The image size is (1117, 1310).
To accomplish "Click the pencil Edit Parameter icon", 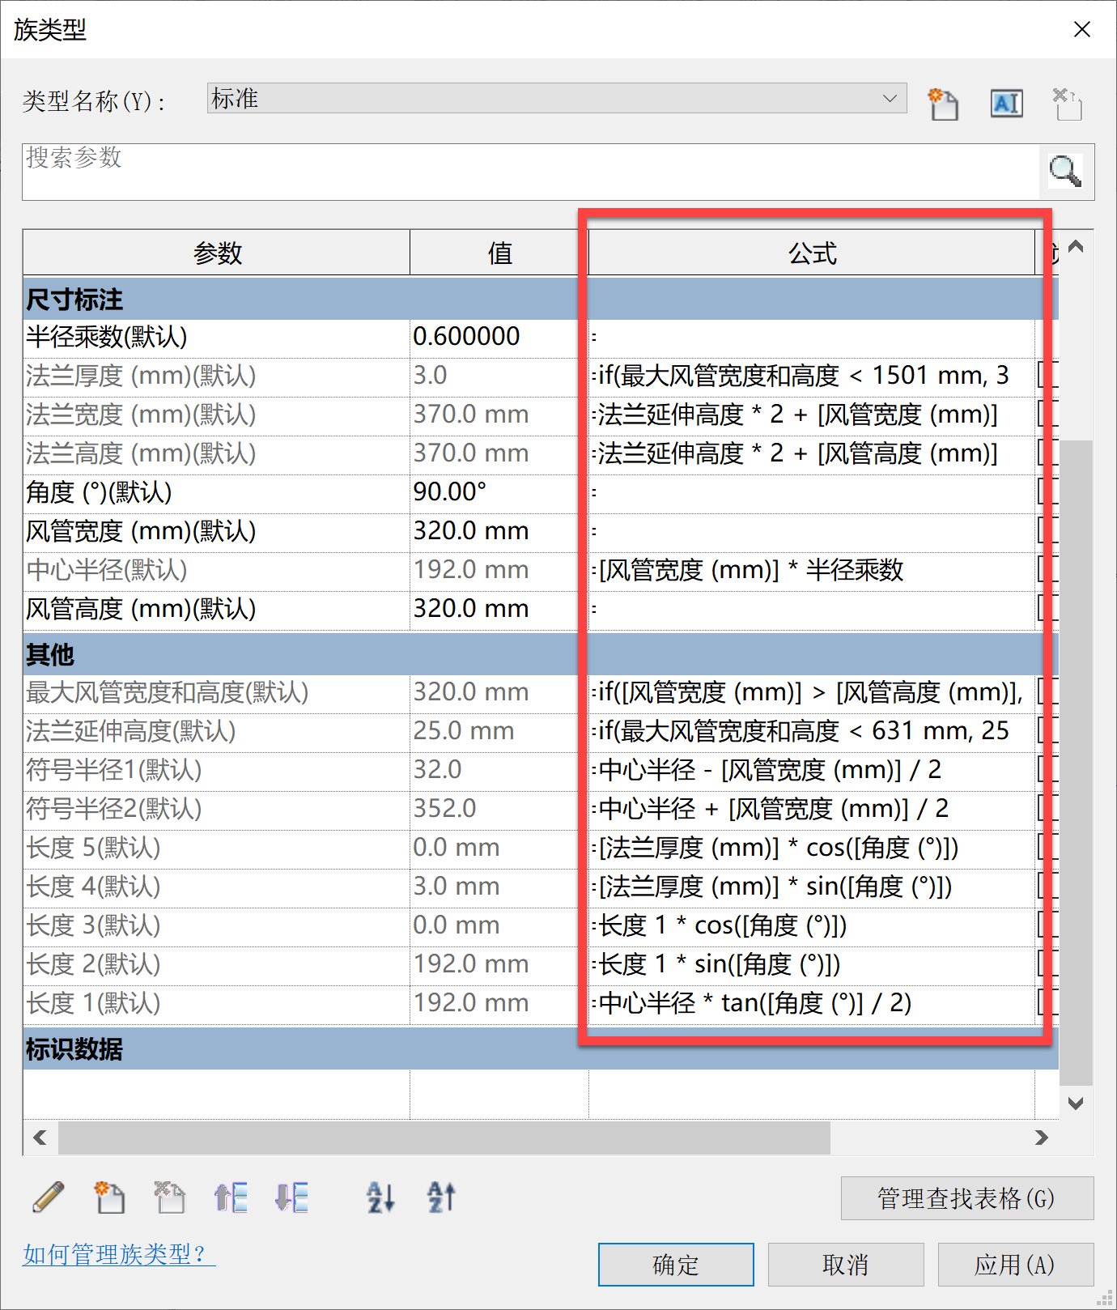I will pyautogui.click(x=49, y=1197).
